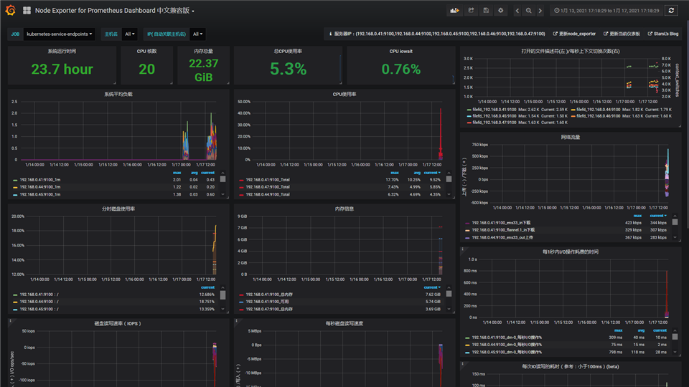Open the dashboard grid search icon
The image size is (689, 387).
[x=27, y=10]
